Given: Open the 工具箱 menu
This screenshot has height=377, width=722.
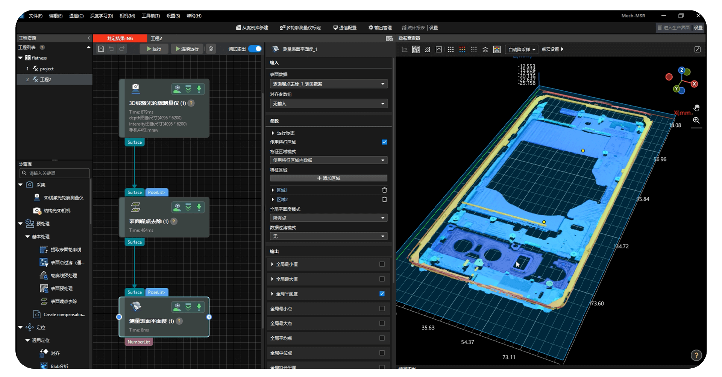Looking at the screenshot, I should point(150,16).
